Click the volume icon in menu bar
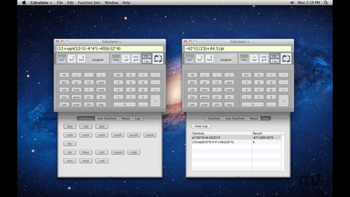The width and height of the screenshot is (350, 197). (292, 3)
